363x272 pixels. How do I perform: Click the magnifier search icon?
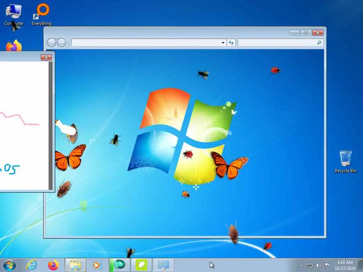[x=319, y=42]
